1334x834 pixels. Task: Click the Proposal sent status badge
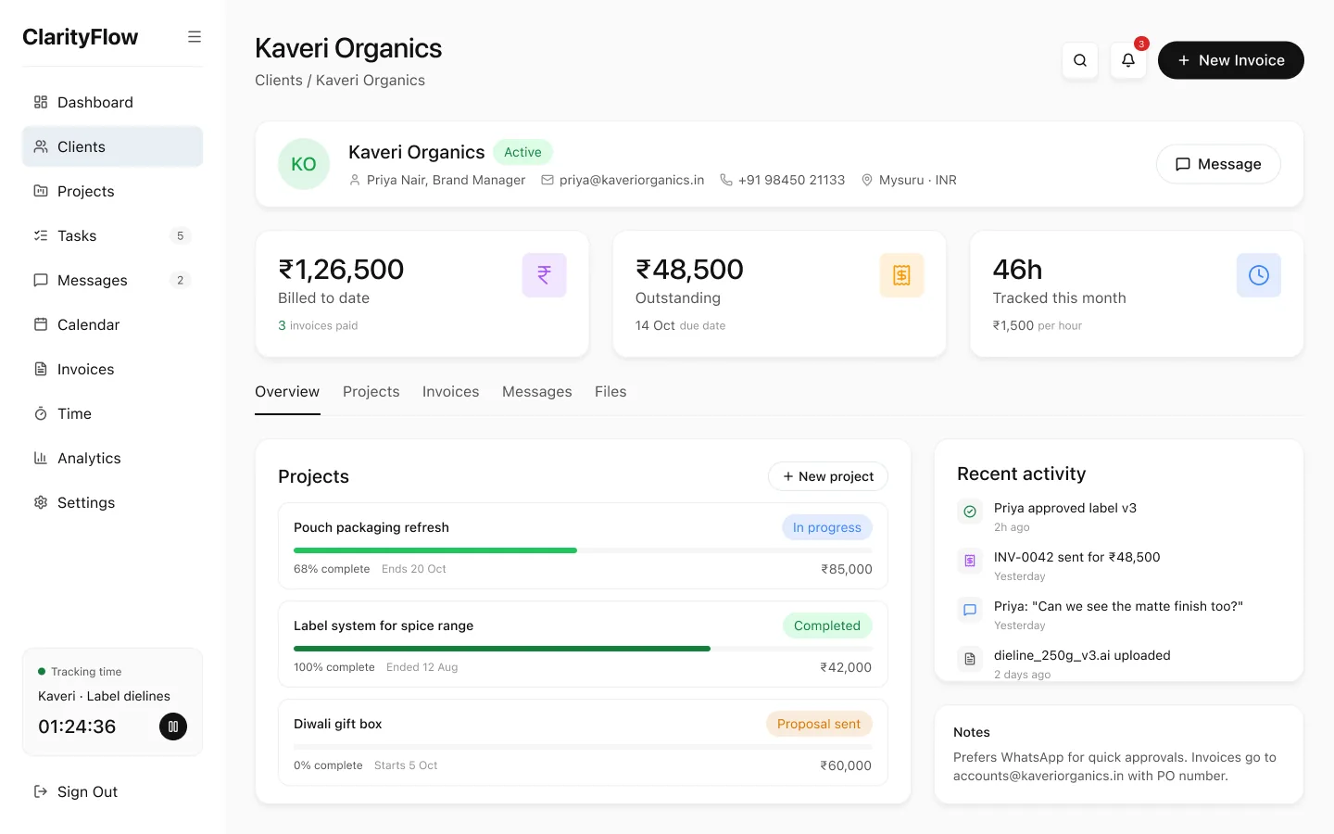coord(819,724)
